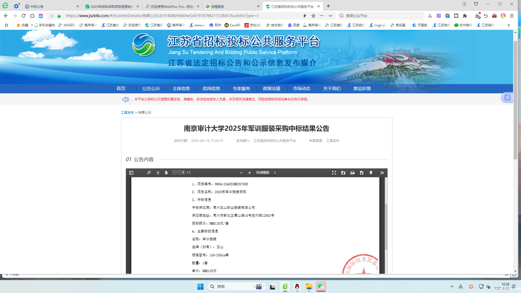Screen dimensions: 521x293
Task: Zoom in the PDF document
Action: pos(249,173)
